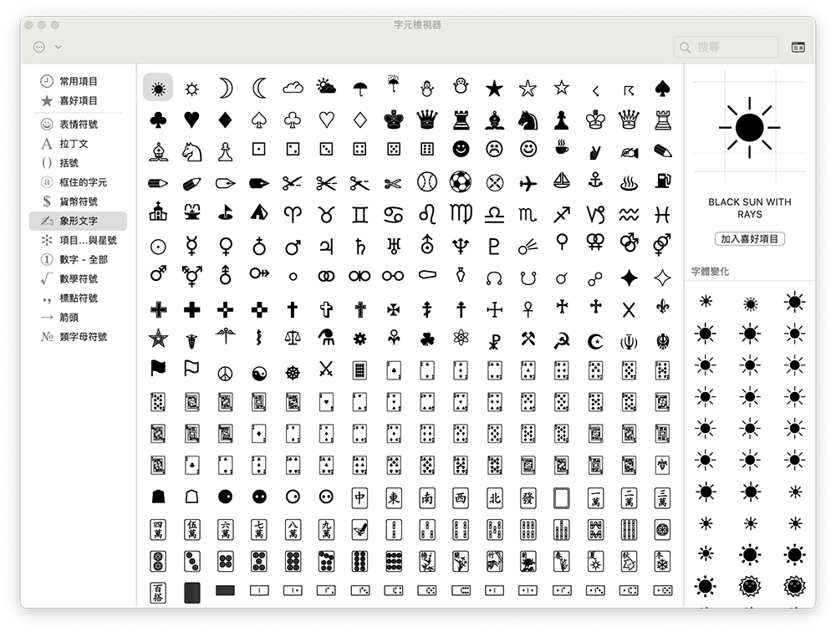Pick the hot beverage cup symbol
Viewport: 836px width, 632px height.
click(562, 148)
